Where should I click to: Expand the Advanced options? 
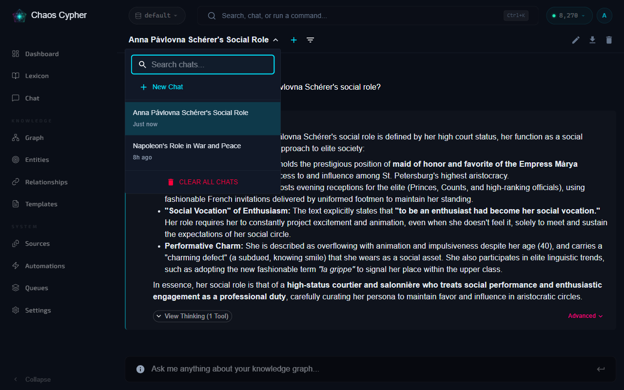pyautogui.click(x=585, y=316)
